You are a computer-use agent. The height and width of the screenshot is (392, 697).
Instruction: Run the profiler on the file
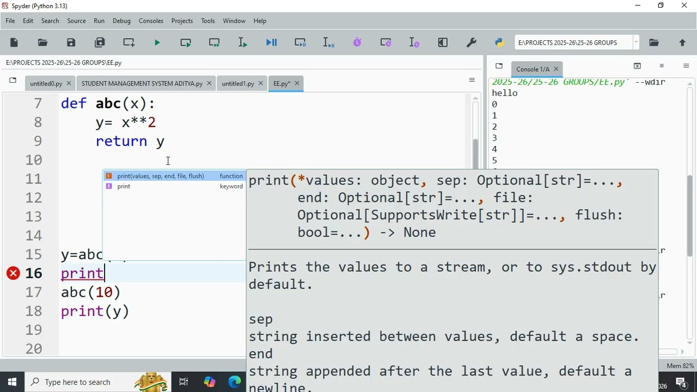357,42
